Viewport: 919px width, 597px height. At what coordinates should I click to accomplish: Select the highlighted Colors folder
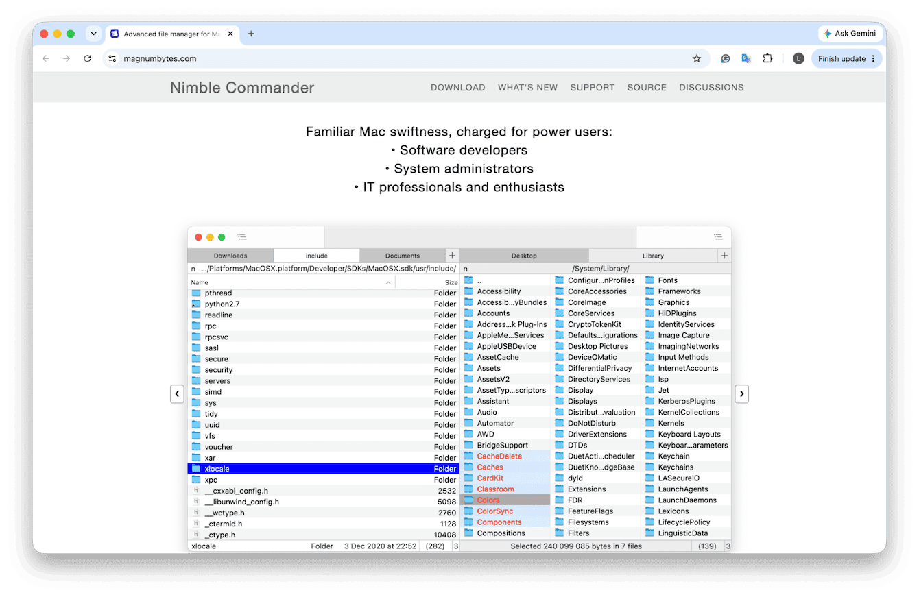(505, 500)
